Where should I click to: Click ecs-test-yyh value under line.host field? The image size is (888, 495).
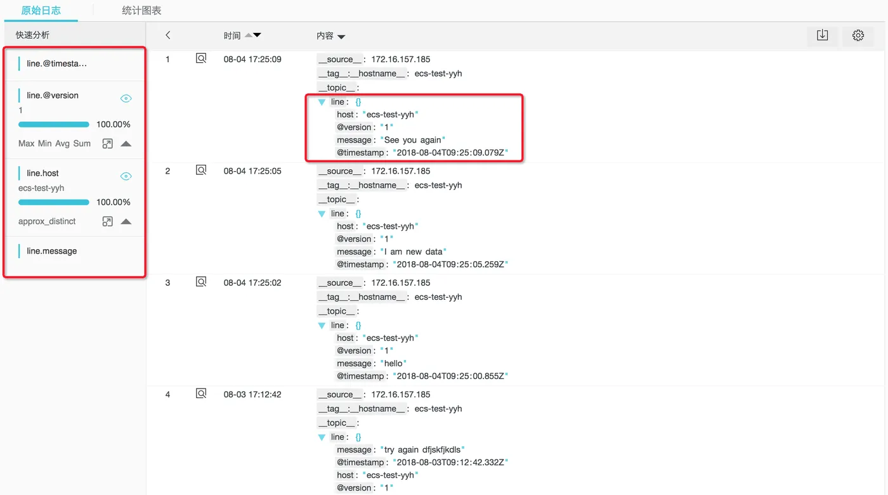tap(41, 188)
